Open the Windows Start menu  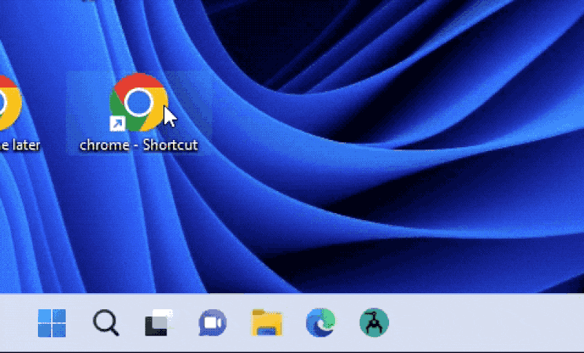(x=52, y=323)
